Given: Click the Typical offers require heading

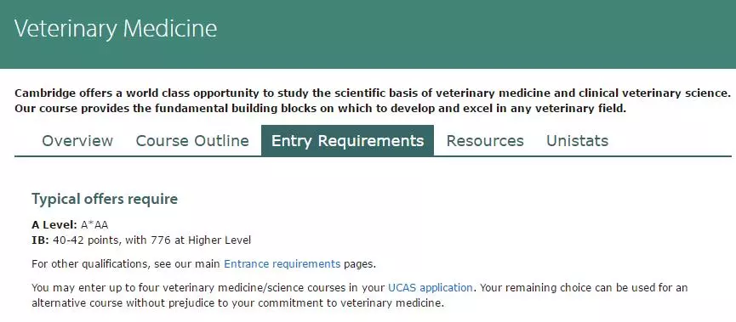Looking at the screenshot, I should coord(105,199).
